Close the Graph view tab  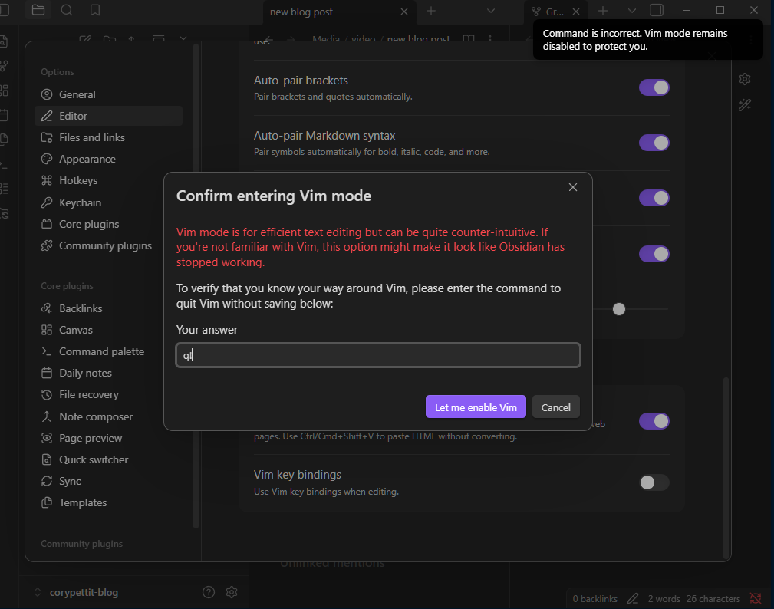[x=575, y=12]
